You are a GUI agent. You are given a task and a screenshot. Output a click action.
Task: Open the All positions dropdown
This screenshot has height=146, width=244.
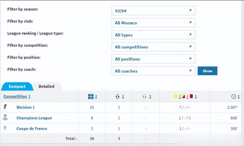[153, 59]
